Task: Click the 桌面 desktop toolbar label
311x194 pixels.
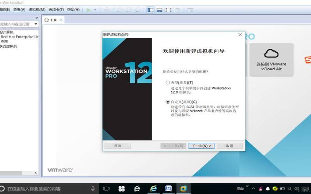Action: [x=240, y=189]
